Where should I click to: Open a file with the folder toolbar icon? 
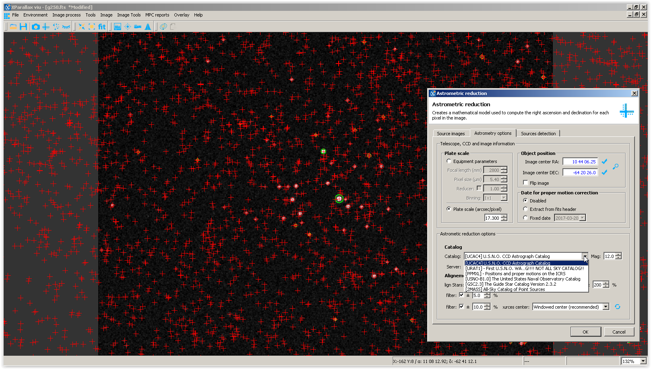point(13,27)
